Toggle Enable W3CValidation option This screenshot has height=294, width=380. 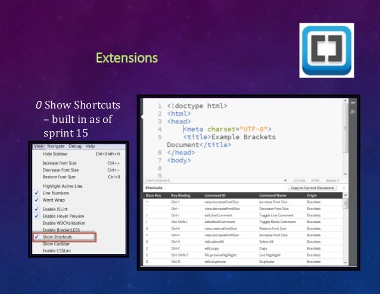tap(79, 223)
